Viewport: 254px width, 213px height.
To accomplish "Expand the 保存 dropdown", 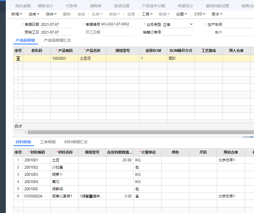I will coord(51,14).
